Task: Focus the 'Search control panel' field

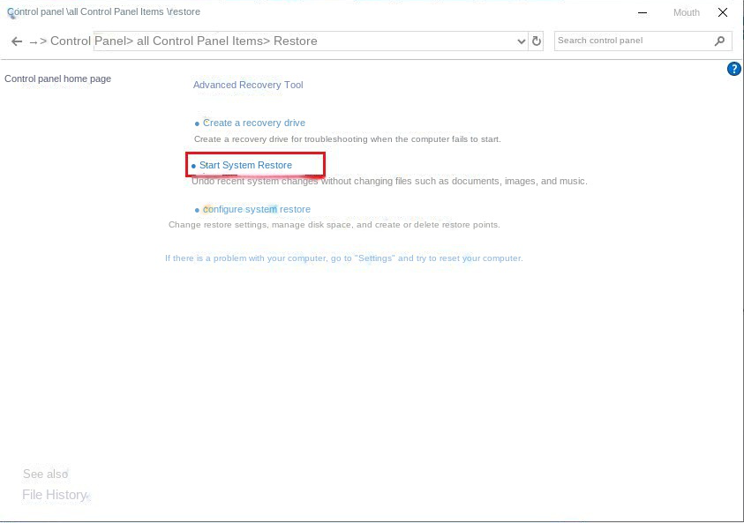Action: (631, 41)
